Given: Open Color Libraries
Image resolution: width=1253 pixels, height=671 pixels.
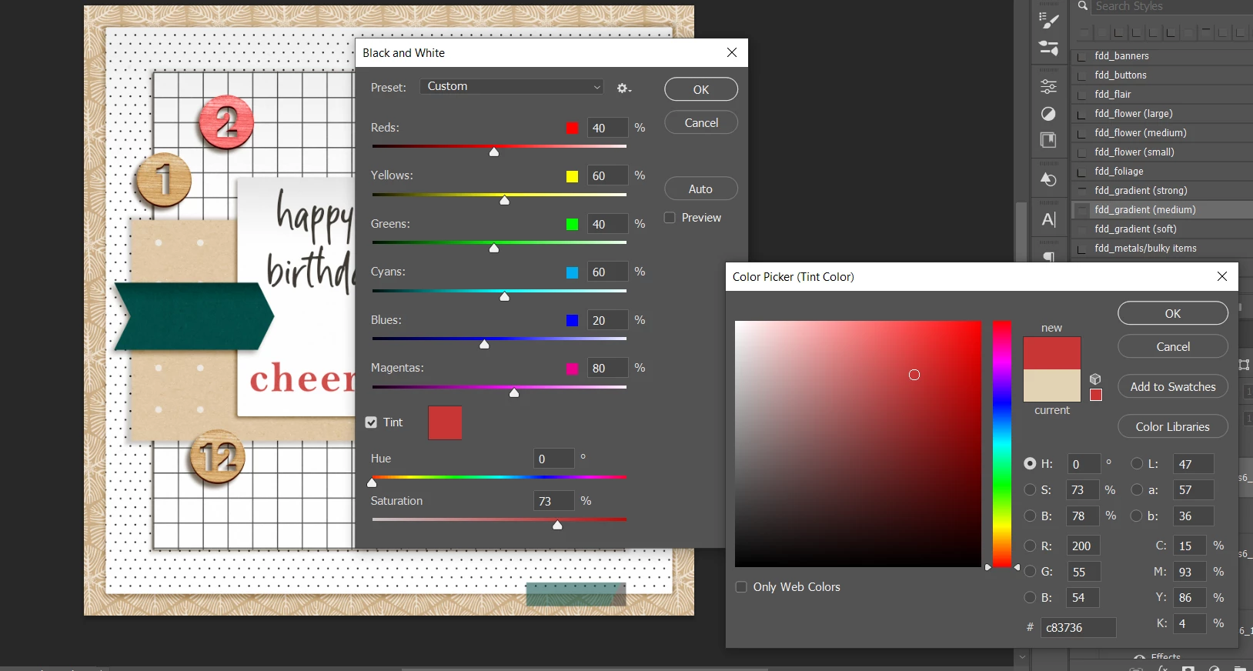Looking at the screenshot, I should tap(1173, 427).
